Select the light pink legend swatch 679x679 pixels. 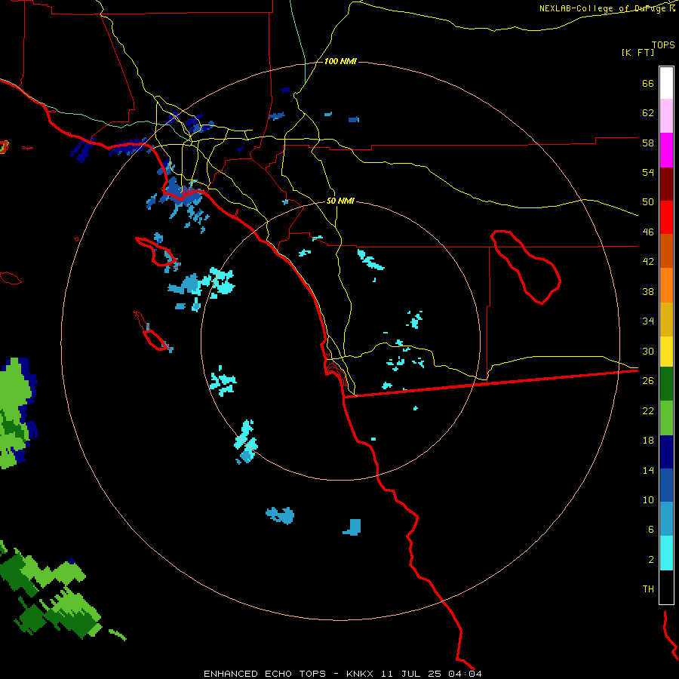click(666, 116)
